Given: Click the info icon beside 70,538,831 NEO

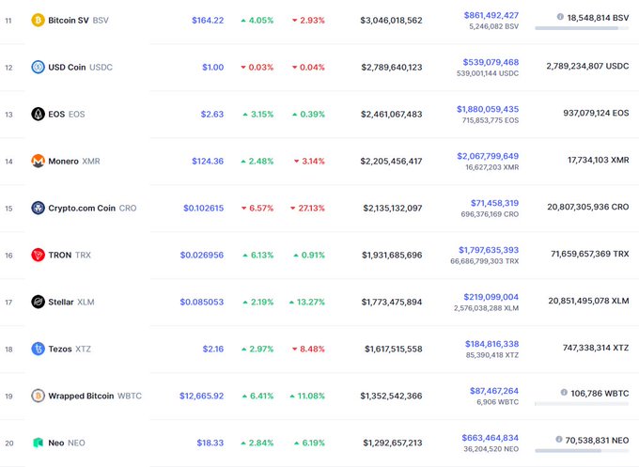Looking at the screenshot, I should (559, 440).
